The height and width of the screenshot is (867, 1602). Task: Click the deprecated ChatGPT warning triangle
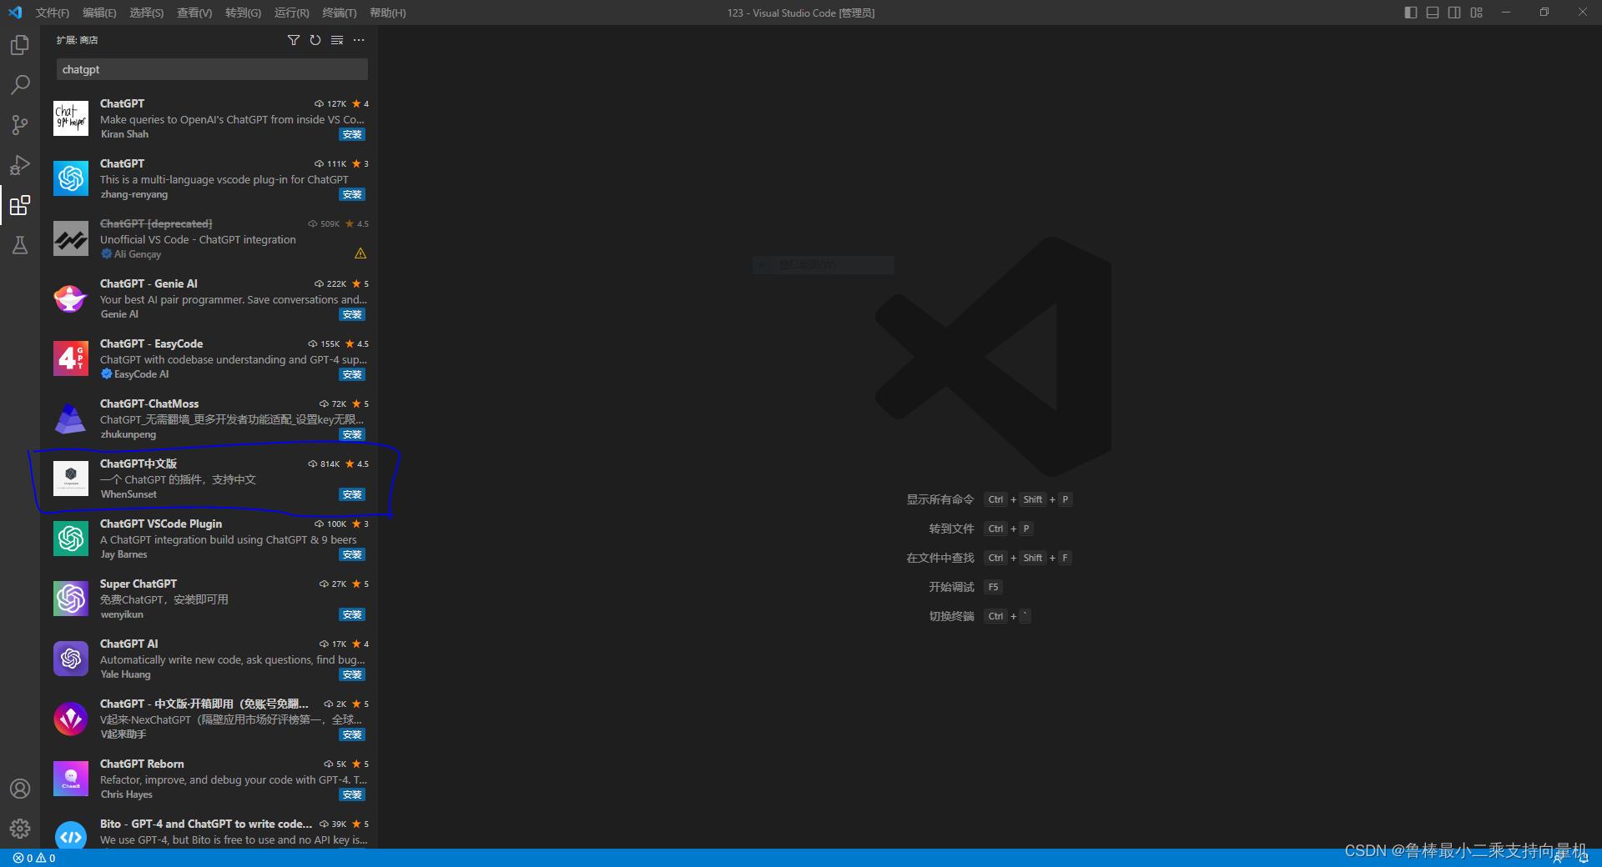pyautogui.click(x=360, y=253)
